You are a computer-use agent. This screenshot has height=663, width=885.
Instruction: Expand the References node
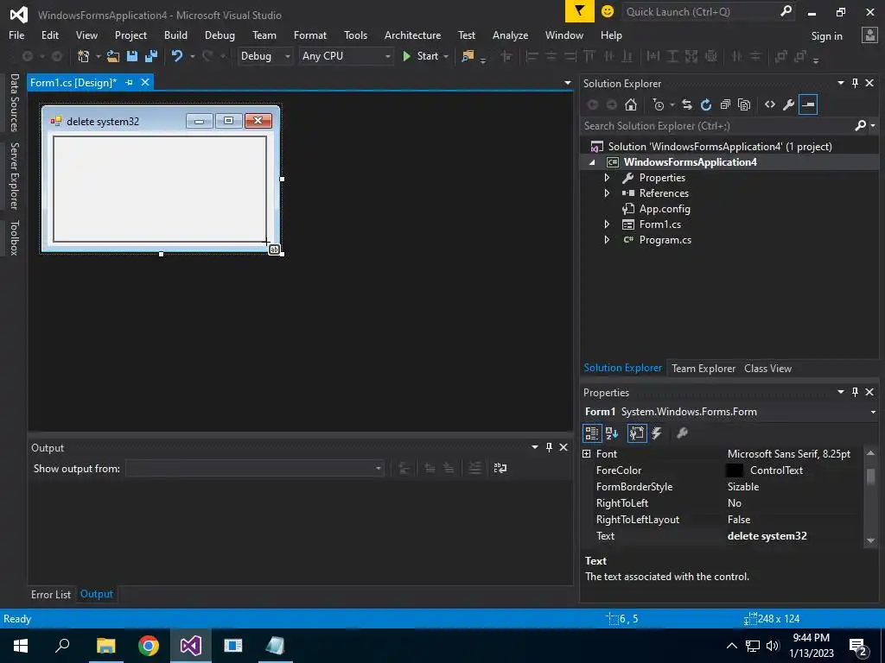coord(607,193)
